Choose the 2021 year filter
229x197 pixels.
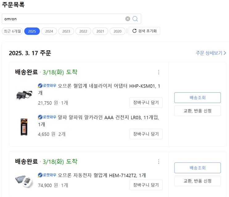coord(100,31)
